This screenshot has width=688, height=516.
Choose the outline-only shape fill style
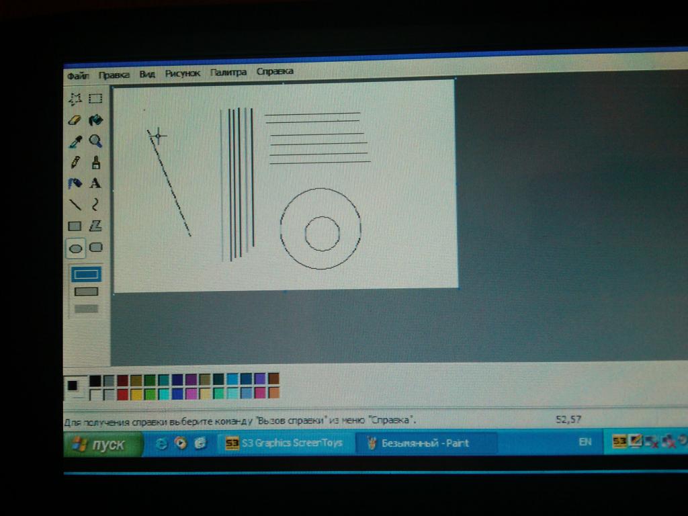tap(86, 274)
